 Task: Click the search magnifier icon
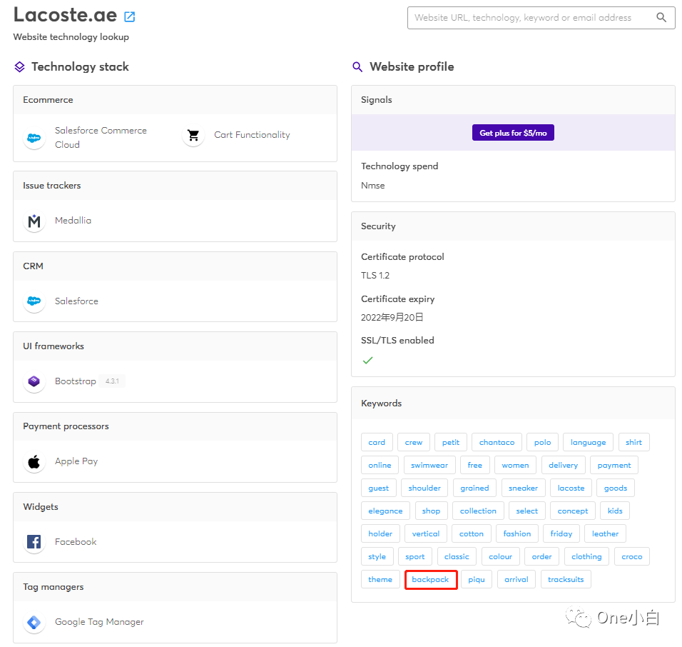pos(661,17)
